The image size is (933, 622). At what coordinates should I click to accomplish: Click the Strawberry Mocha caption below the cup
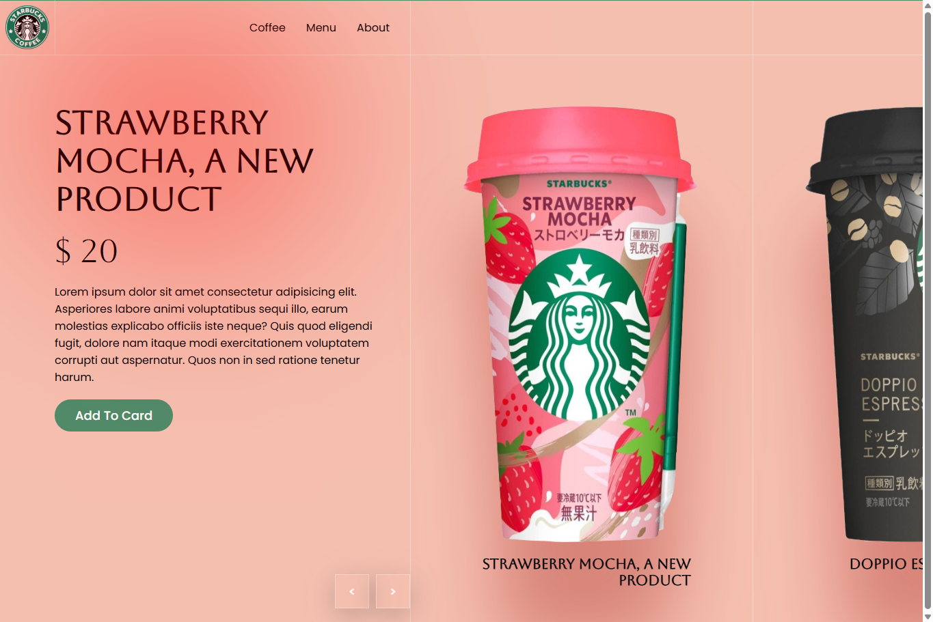tap(586, 572)
